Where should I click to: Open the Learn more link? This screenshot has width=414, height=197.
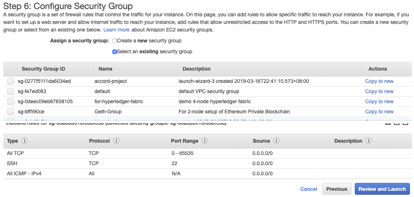click(116, 30)
